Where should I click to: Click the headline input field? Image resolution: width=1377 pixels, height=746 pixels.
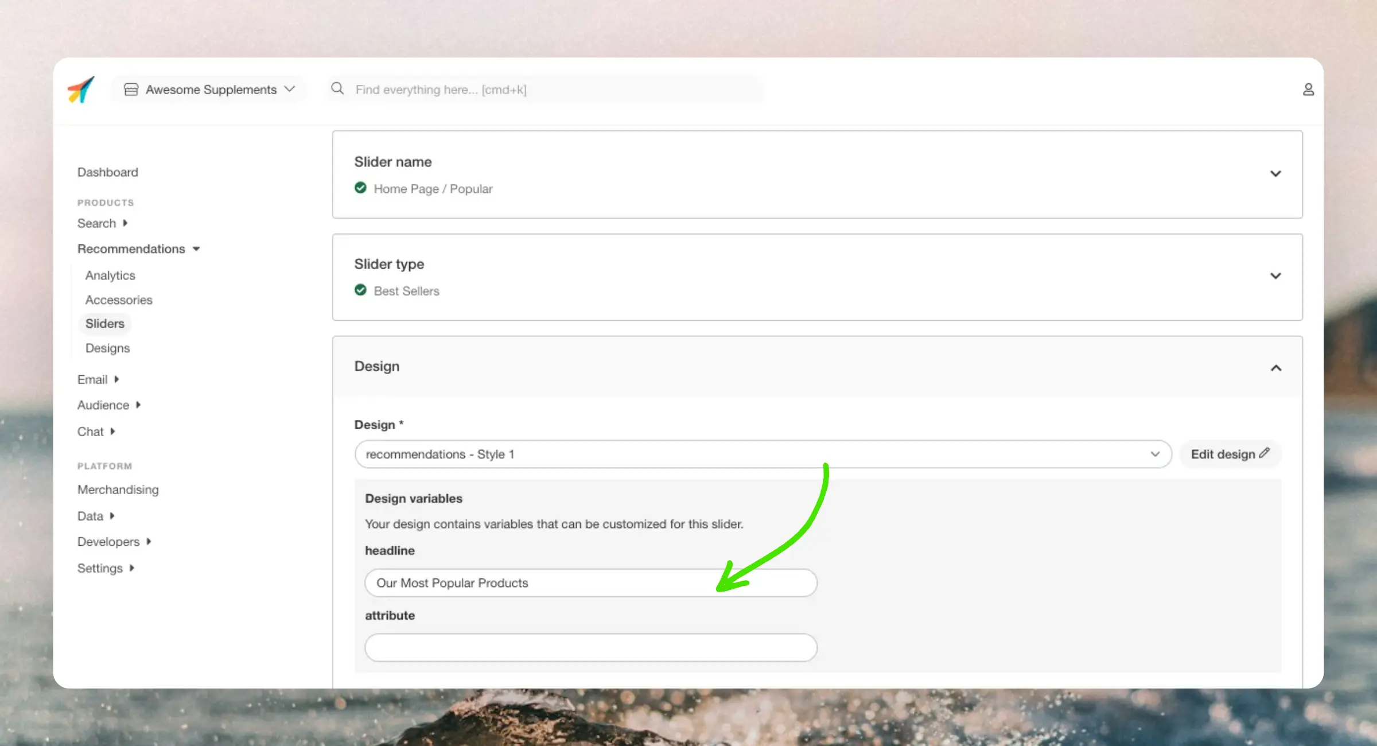point(590,583)
